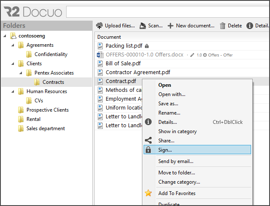Click the Scan toolbar icon

pos(143,26)
